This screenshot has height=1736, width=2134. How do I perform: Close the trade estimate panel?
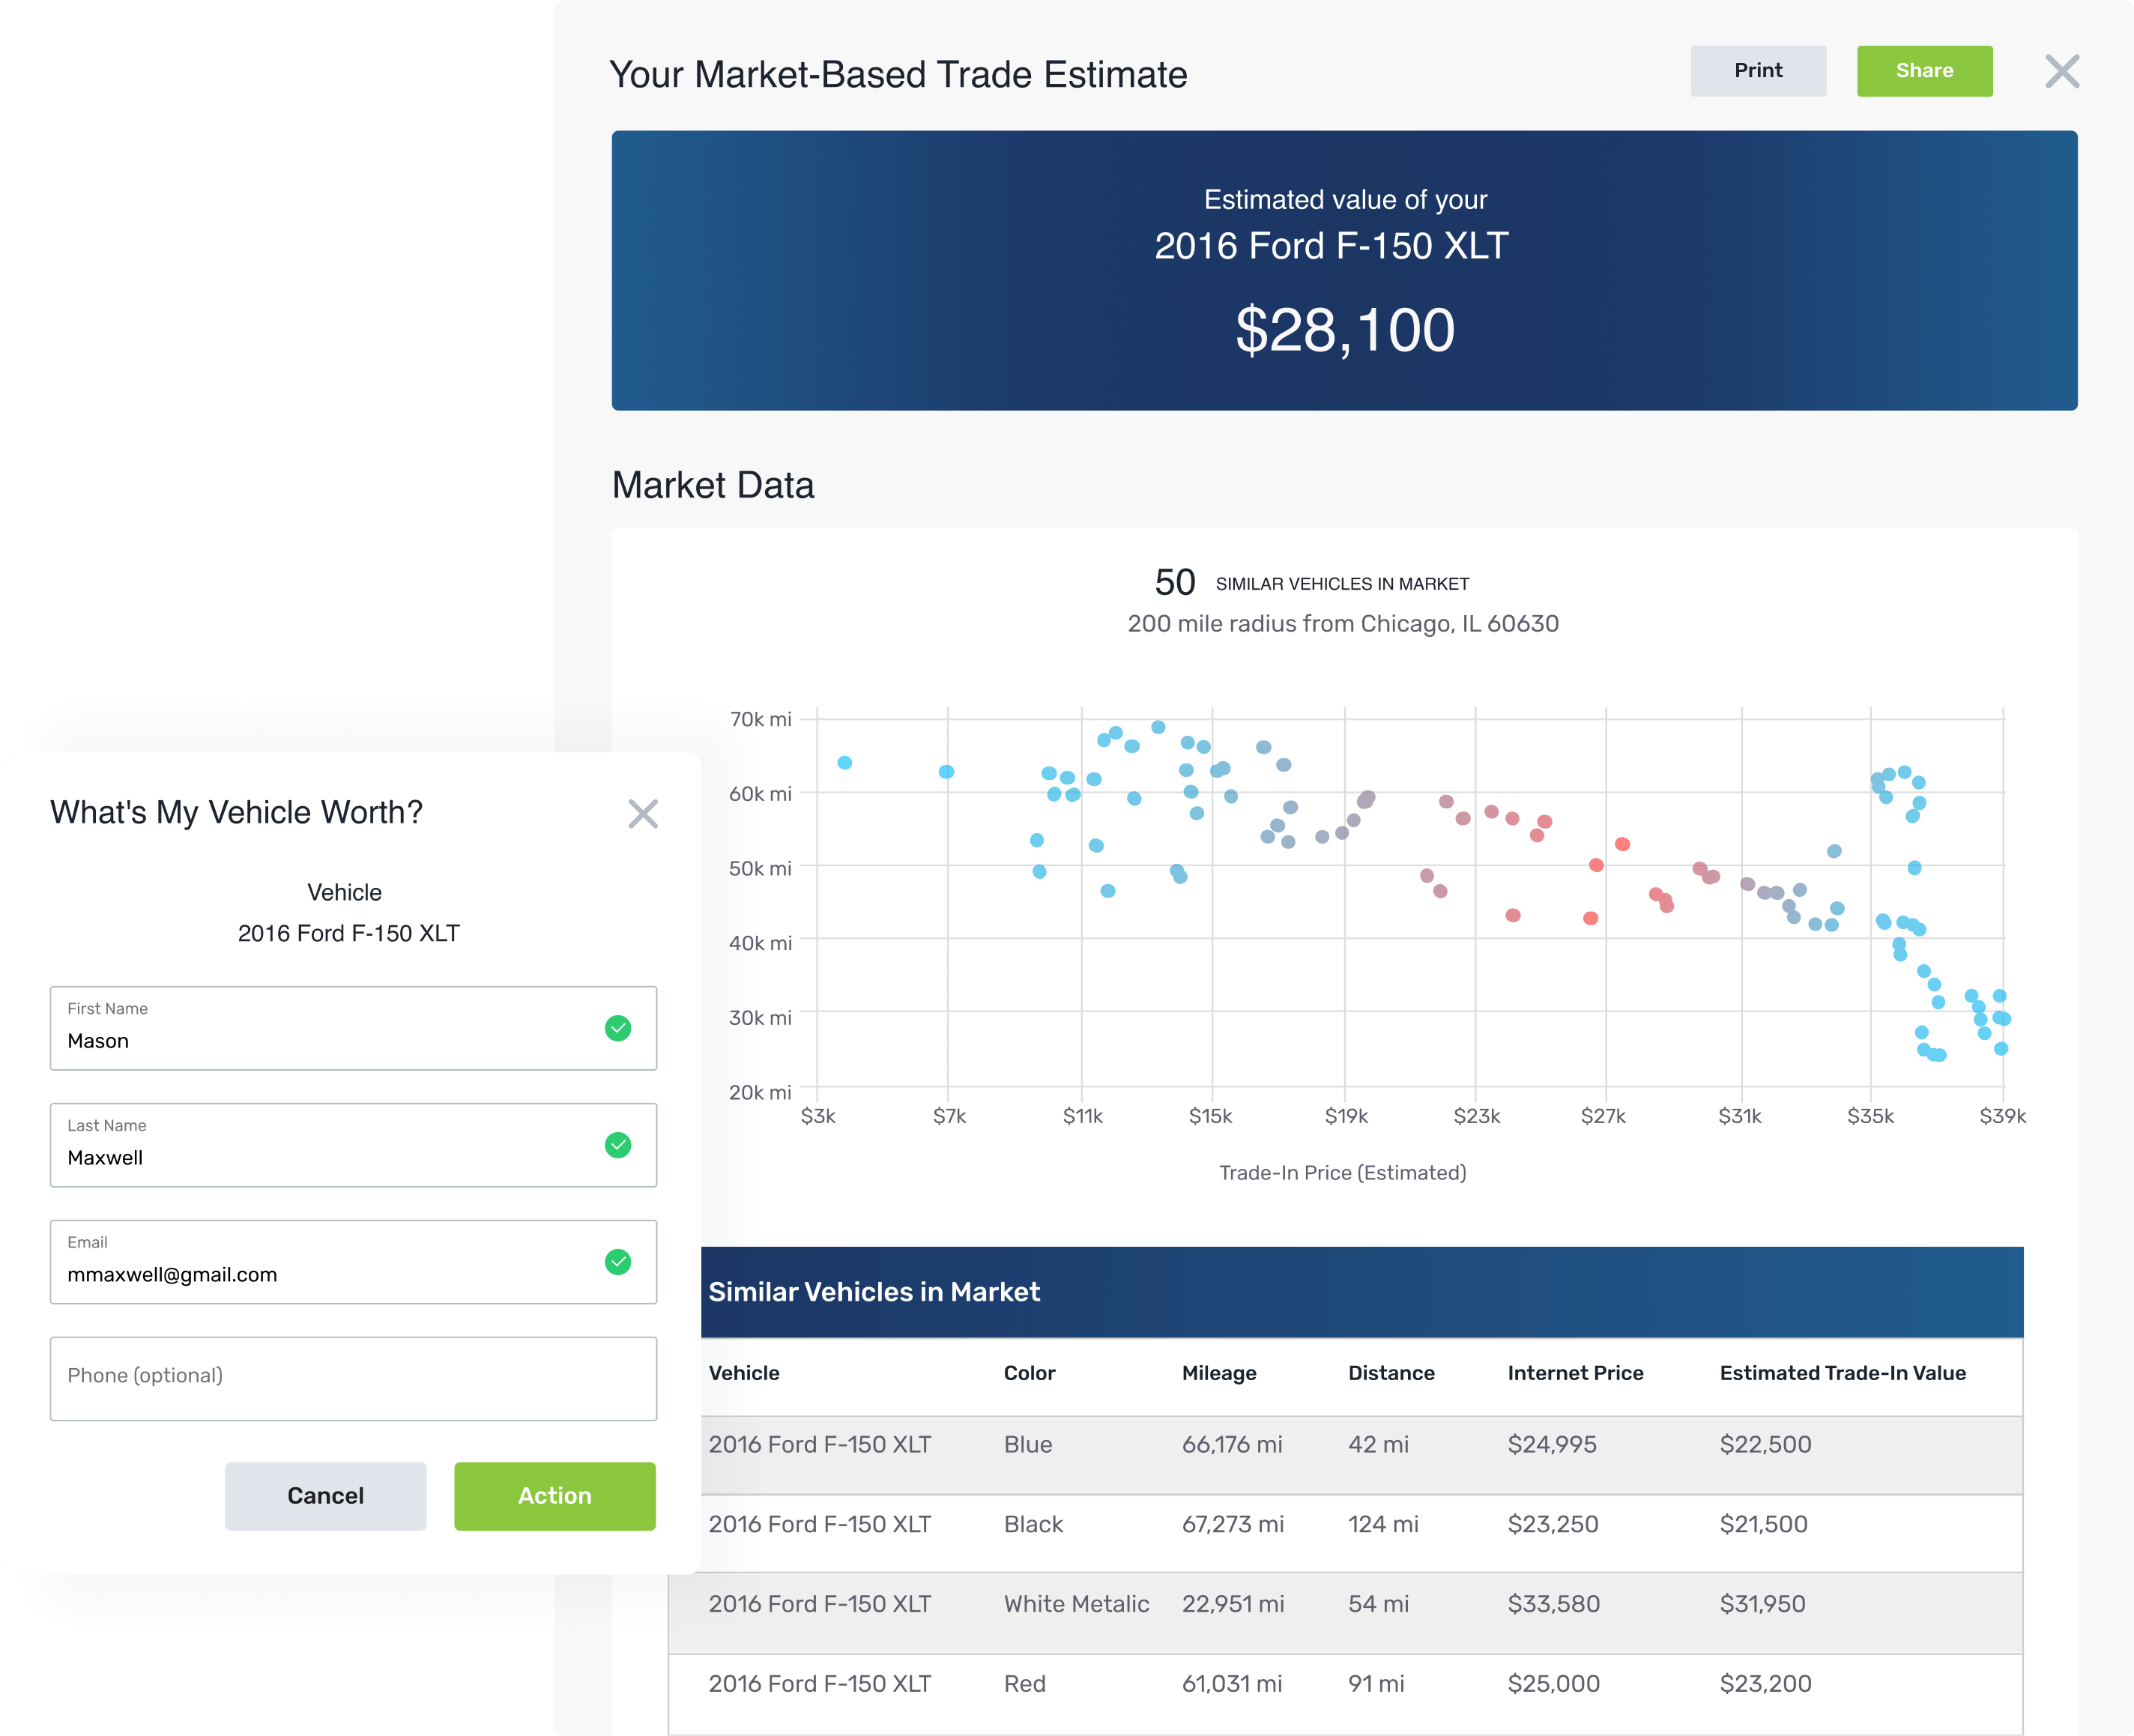pyautogui.click(x=2061, y=72)
